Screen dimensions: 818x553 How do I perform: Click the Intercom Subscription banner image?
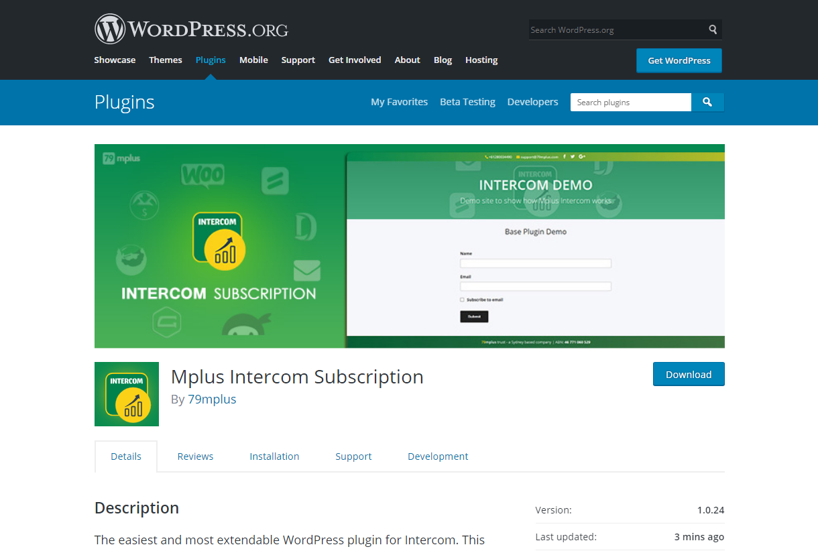(410, 246)
